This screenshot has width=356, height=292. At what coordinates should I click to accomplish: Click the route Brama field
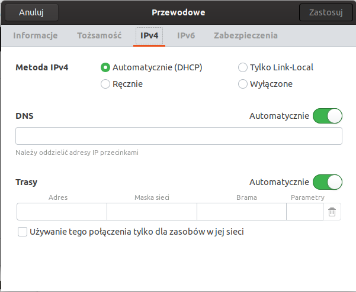pos(242,212)
